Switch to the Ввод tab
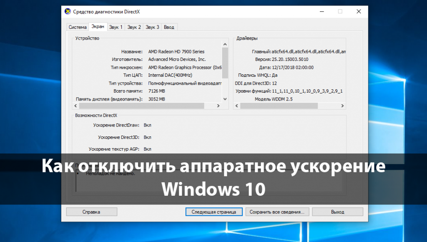427x242 pixels. click(x=169, y=26)
